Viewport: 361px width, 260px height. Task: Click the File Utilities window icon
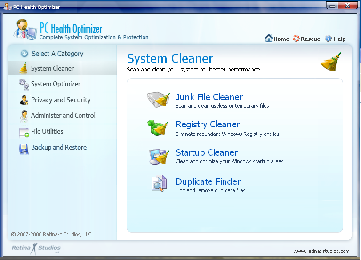pyautogui.click(x=24, y=133)
